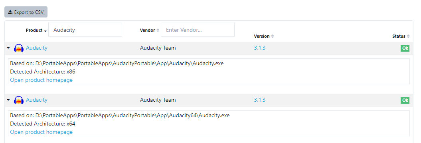Screen dimensions: 421x143
Task: Collapse the x86 Audacity row arrow
Action: (x=8, y=48)
